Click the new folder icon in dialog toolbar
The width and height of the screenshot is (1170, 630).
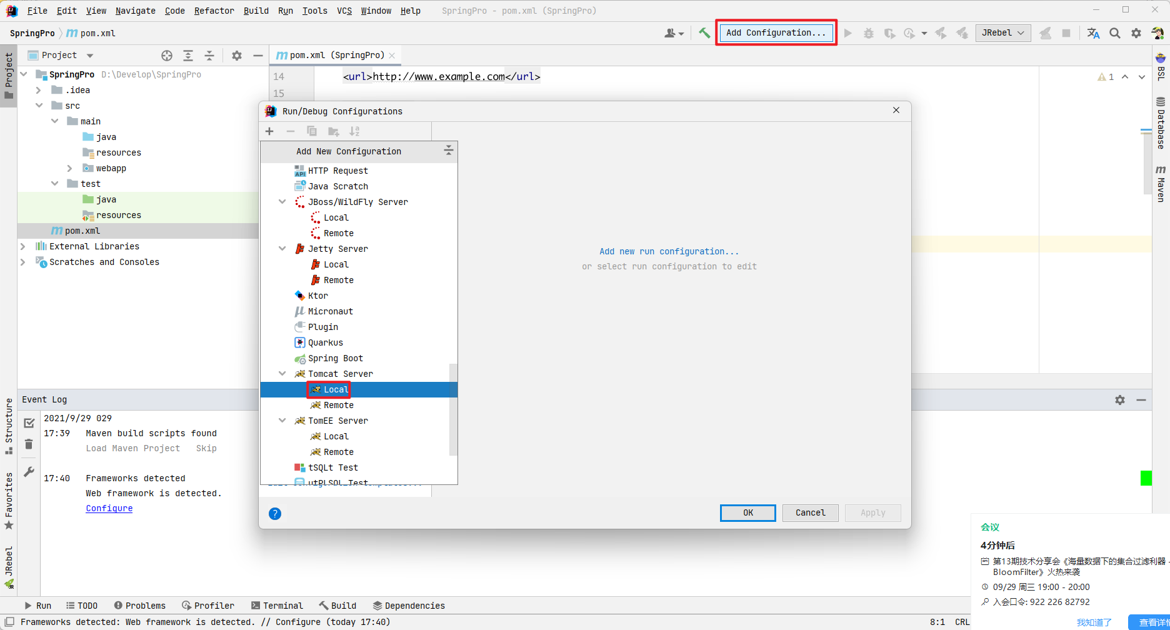(333, 131)
